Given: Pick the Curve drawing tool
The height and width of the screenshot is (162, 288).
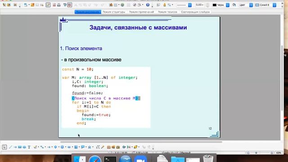Looking at the screenshot, I should pos(35,147).
